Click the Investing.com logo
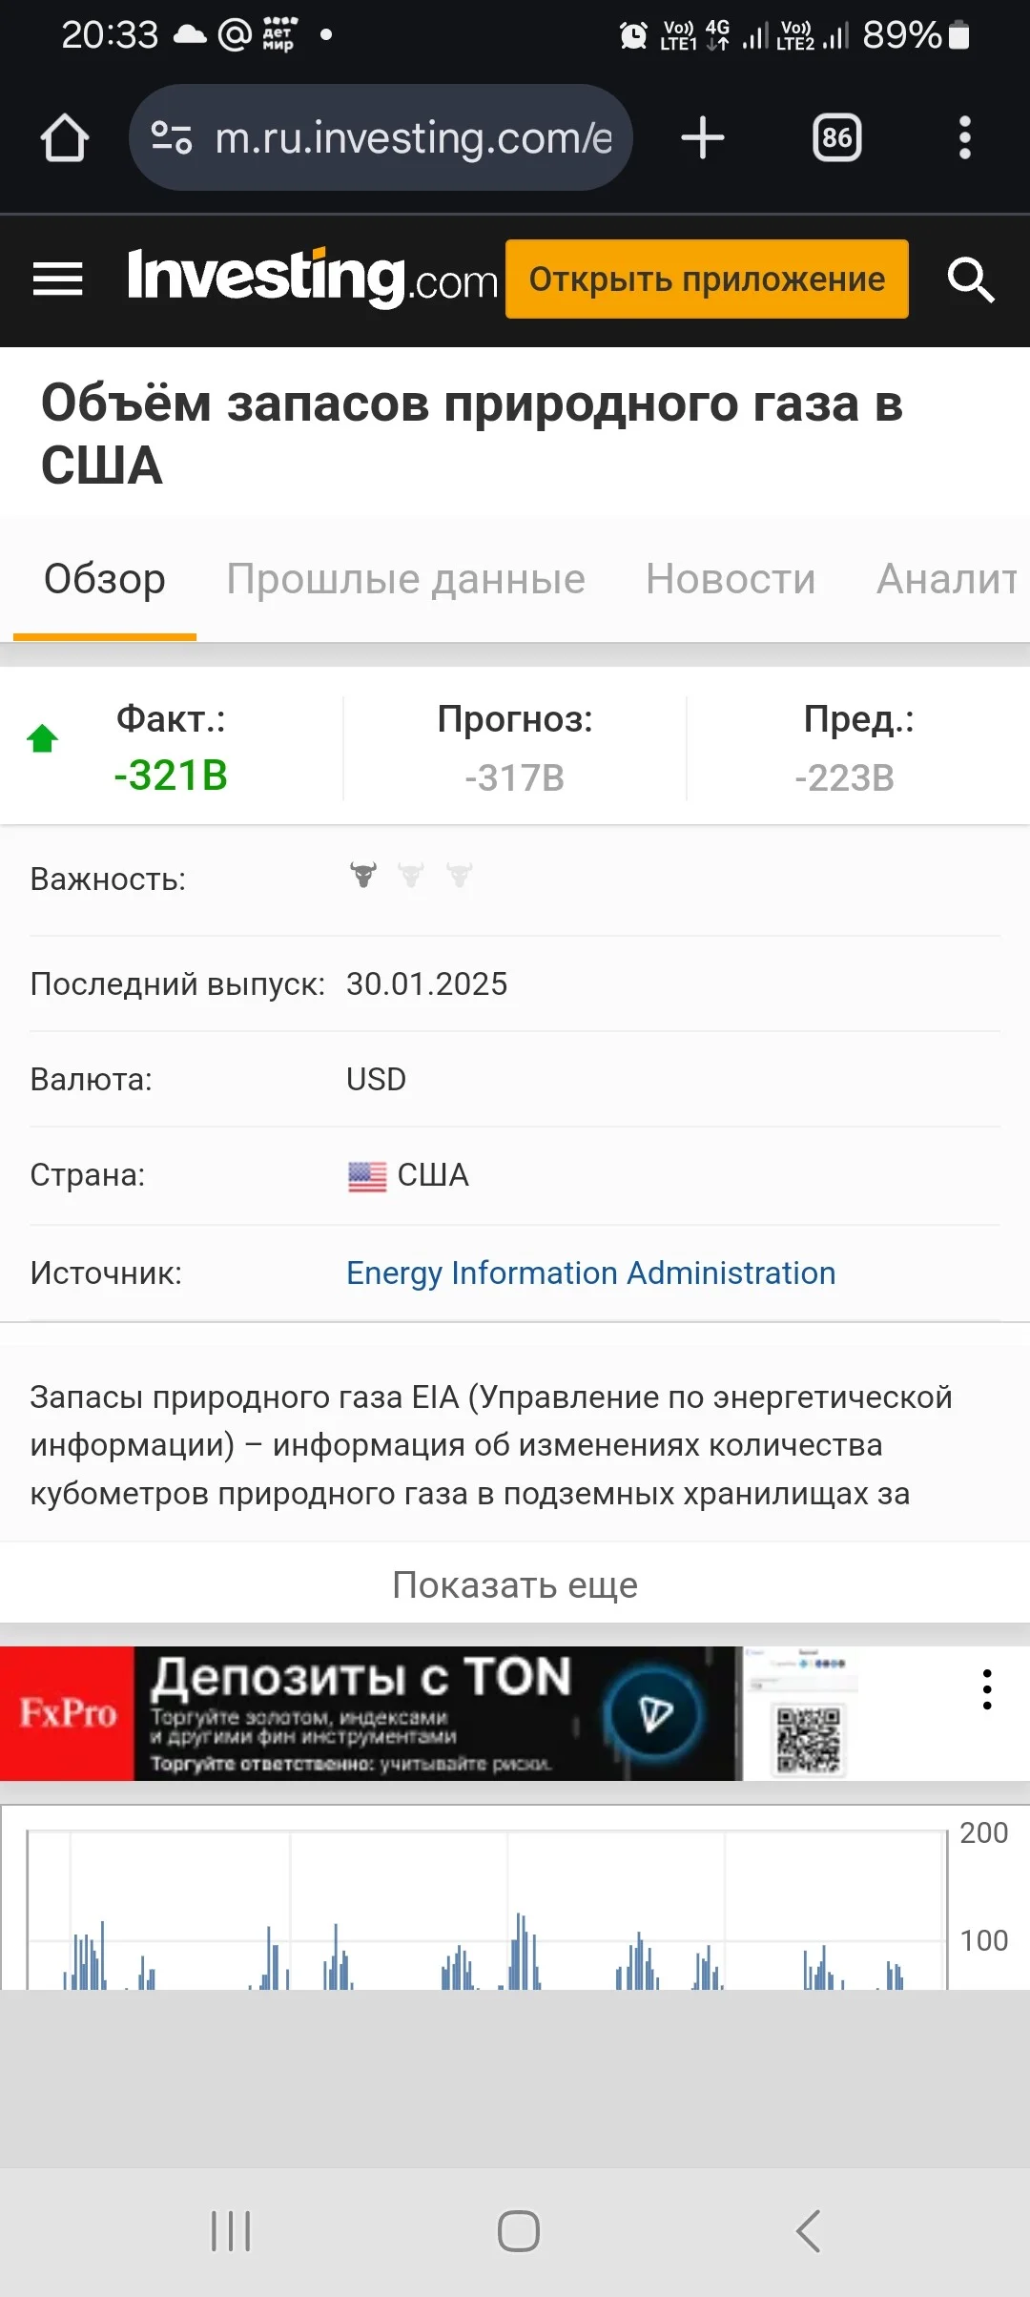 [313, 278]
